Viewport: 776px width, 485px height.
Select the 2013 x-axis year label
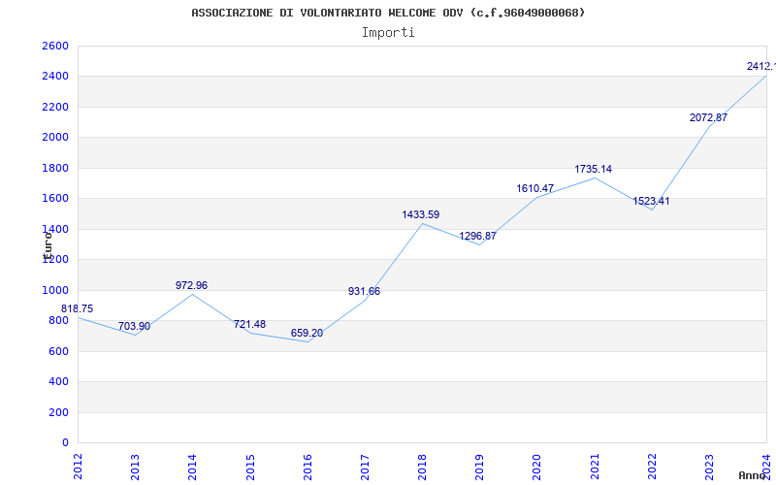(x=135, y=467)
